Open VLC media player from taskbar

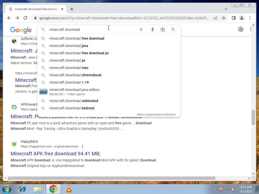tap(69, 189)
